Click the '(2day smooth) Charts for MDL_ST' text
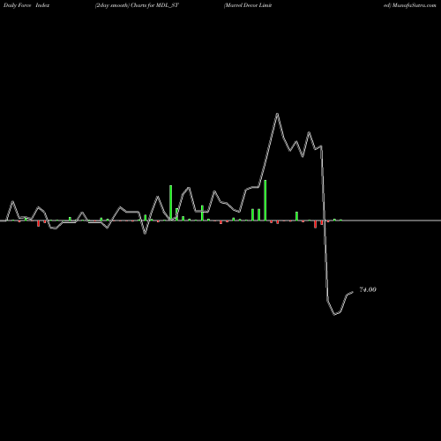441x441 pixels. [137, 5]
